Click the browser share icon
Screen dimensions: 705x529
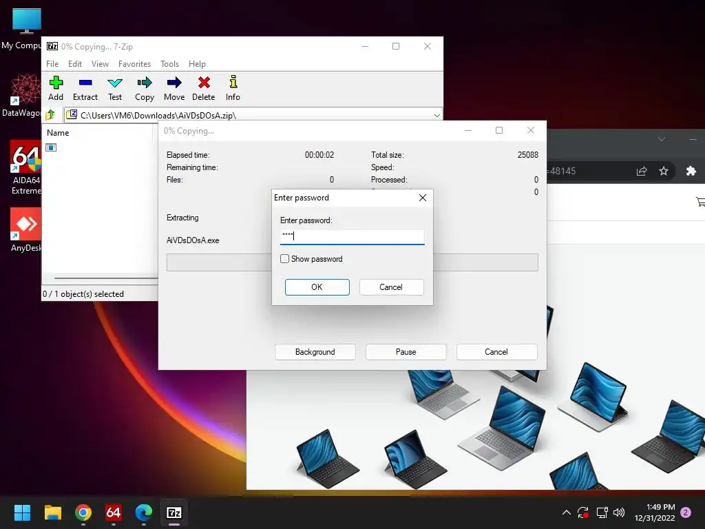tap(642, 171)
